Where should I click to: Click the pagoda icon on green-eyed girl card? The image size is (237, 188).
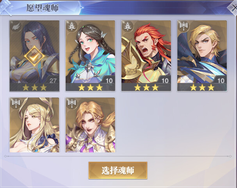[71, 26]
